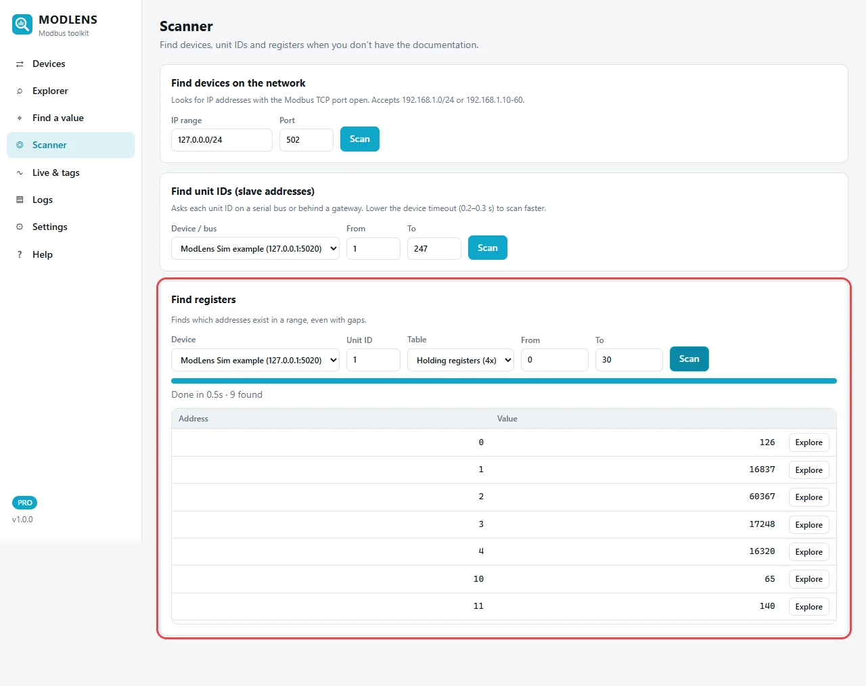Open Device dropdown in Find registers
Screen dimensions: 866x686
pyautogui.click(x=255, y=360)
